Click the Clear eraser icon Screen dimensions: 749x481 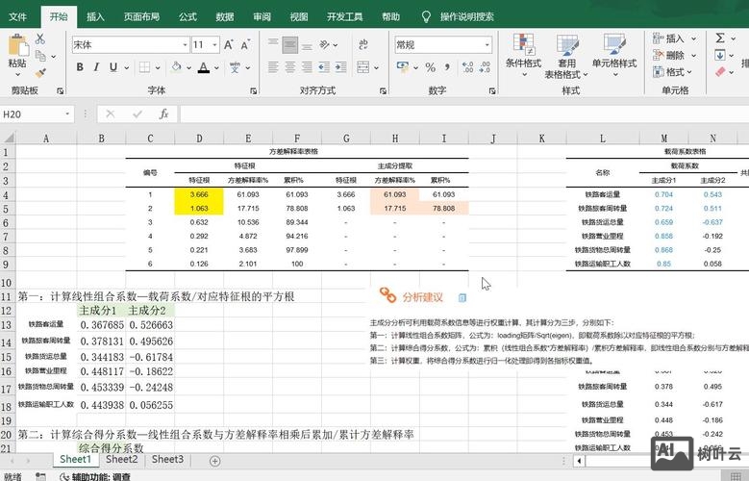pos(720,72)
